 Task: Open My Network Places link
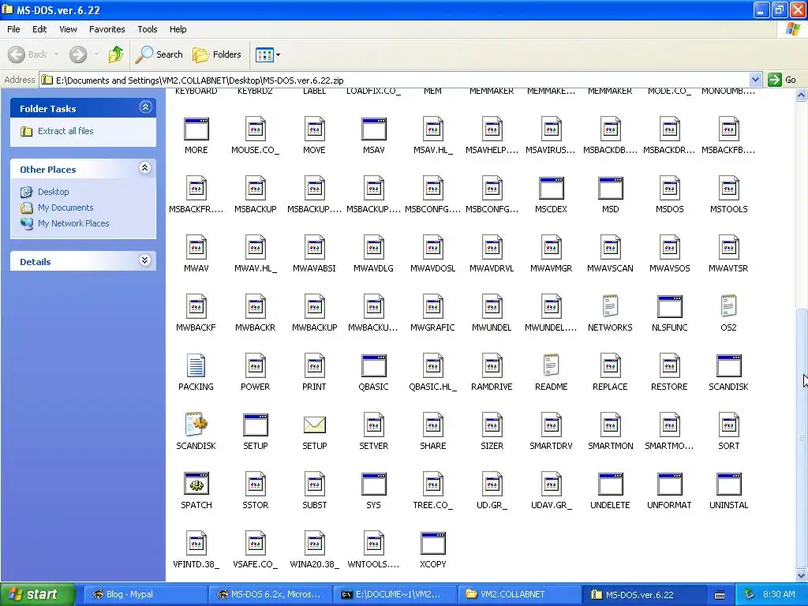[73, 223]
